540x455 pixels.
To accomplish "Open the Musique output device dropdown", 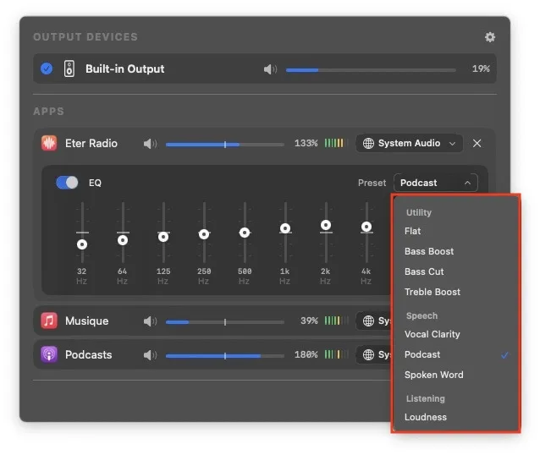I will [373, 321].
